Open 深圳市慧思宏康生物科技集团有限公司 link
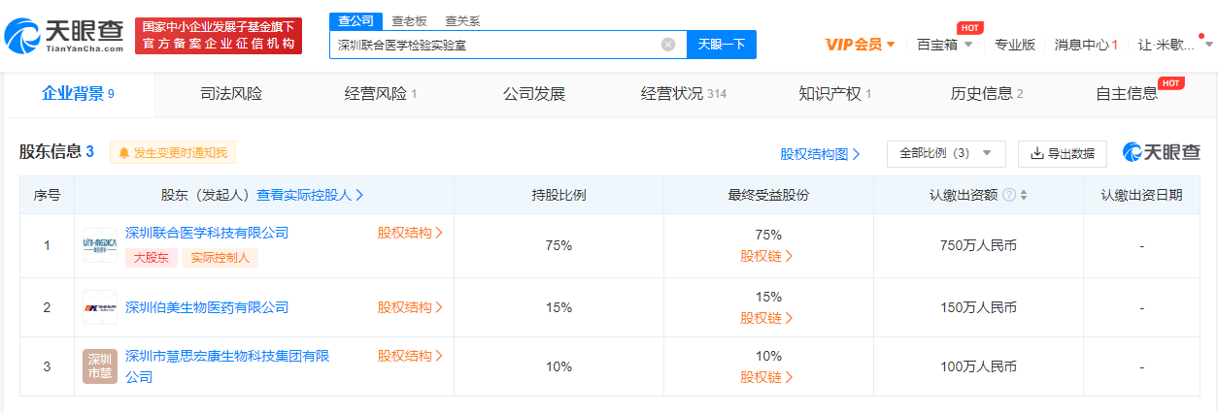This screenshot has height=412, width=1218. point(227,366)
